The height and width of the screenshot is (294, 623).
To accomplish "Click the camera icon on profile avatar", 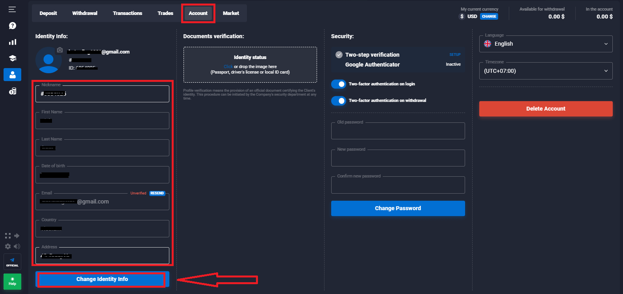I will [x=60, y=50].
